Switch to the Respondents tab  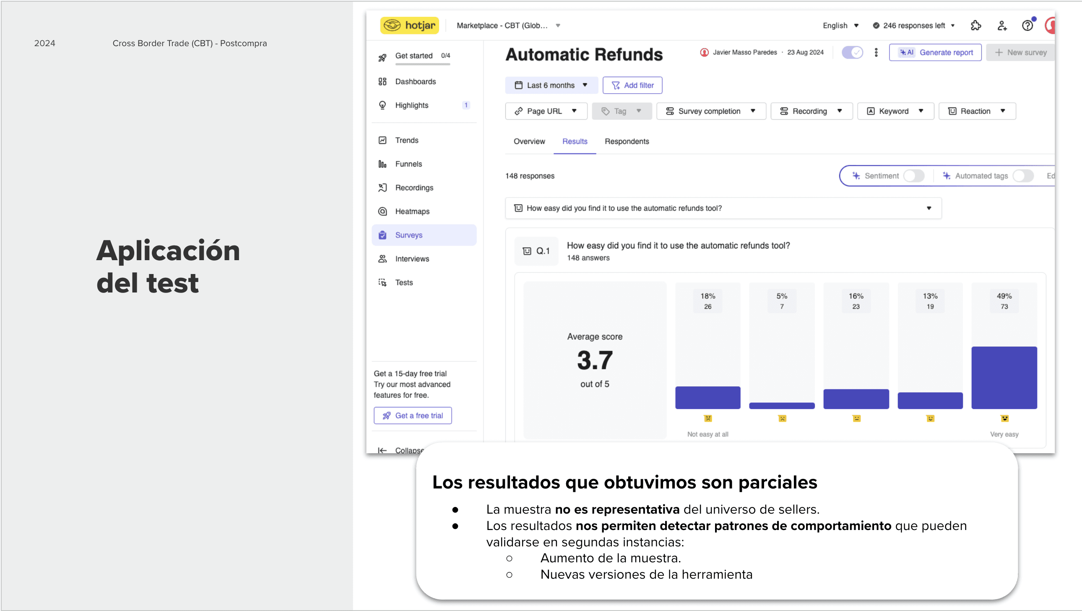pyautogui.click(x=626, y=141)
